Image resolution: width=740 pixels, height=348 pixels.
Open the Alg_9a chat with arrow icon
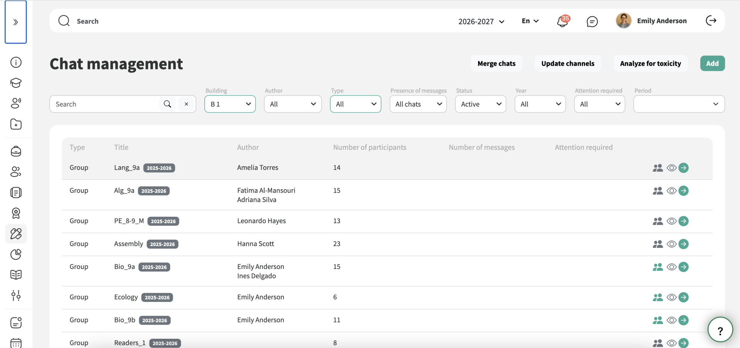coord(683,191)
